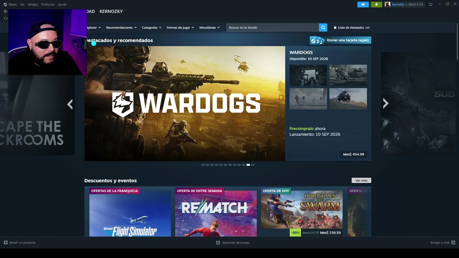Image resolution: width=459 pixels, height=258 pixels.
Task: Open the WARDOGS featured banner
Action: 185,103
